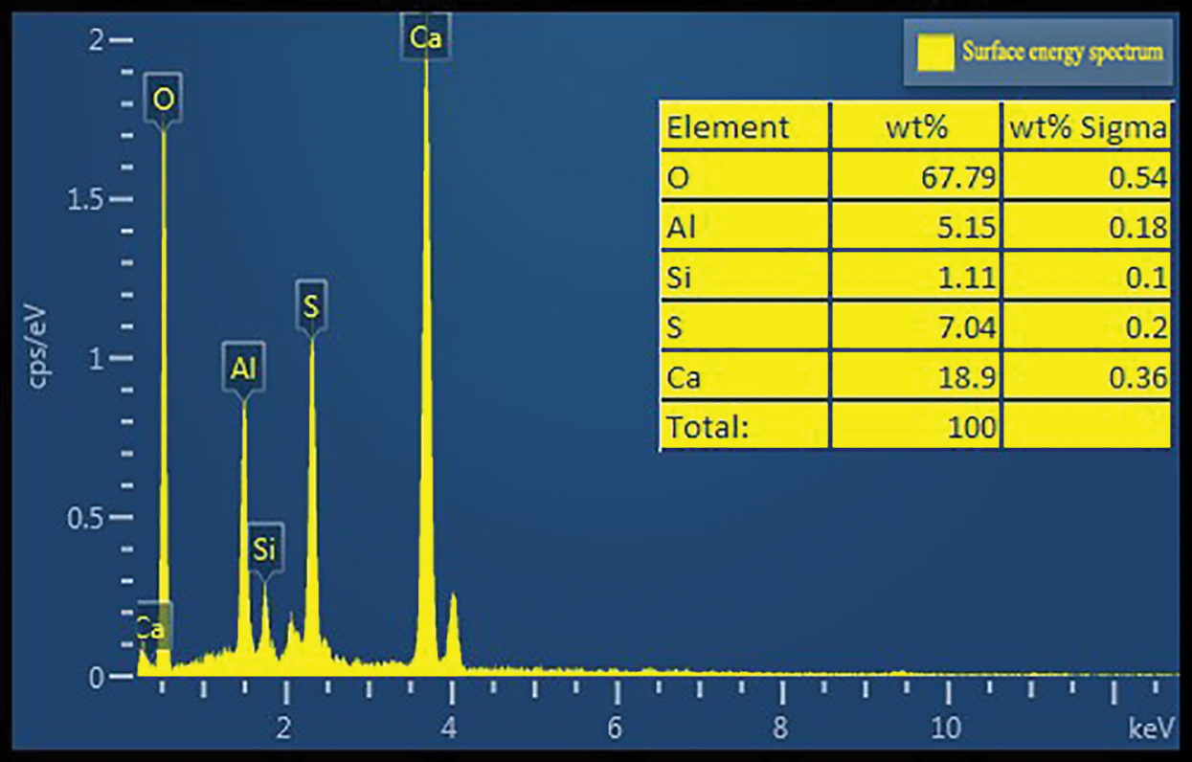Click the yellow legend color swatch
This screenshot has height=762, width=1192.
935,53
